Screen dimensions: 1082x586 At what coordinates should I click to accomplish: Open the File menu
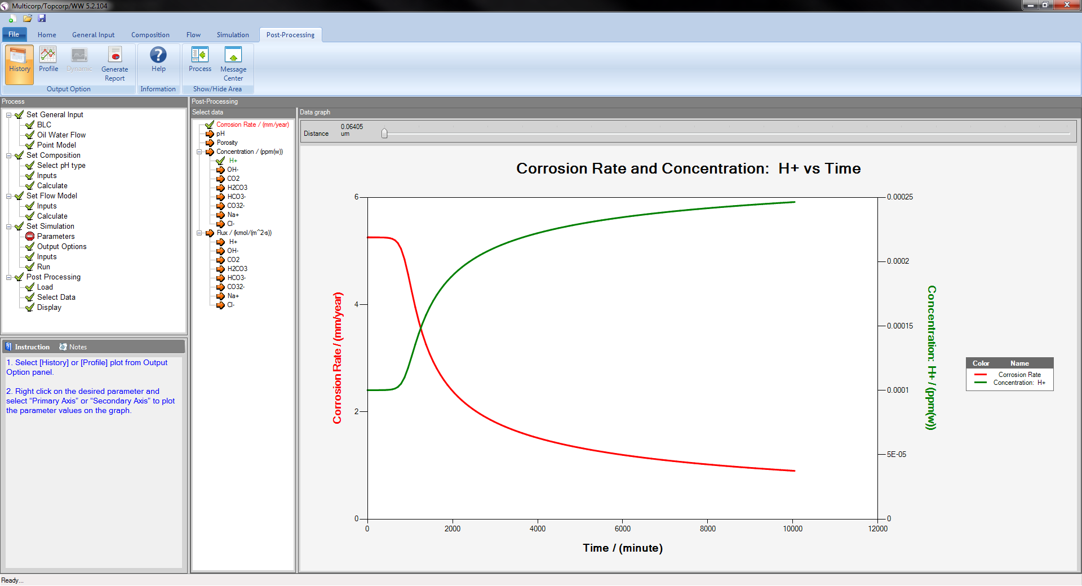14,34
